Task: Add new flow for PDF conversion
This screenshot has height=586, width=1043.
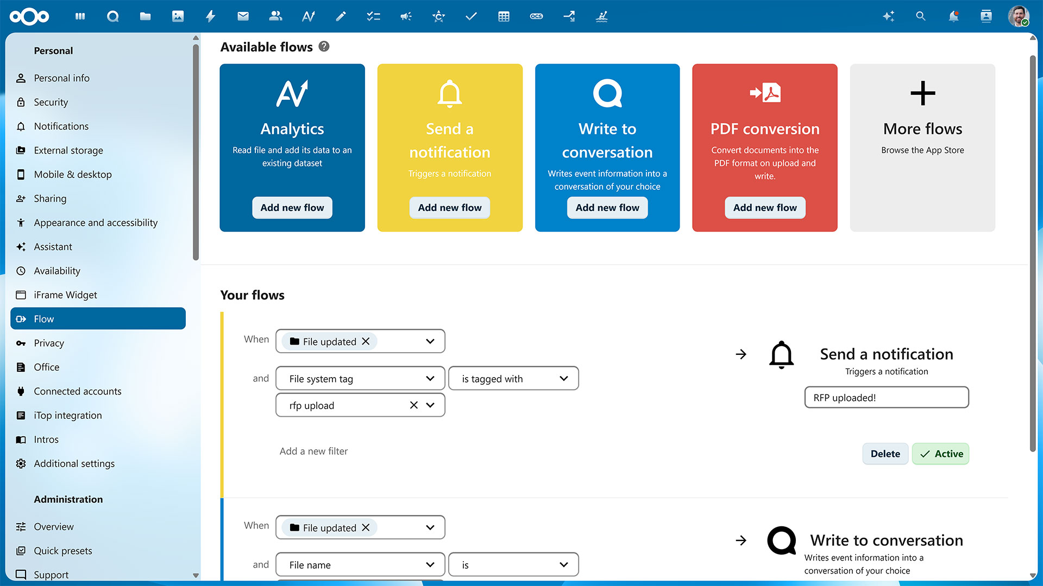Action: tap(764, 208)
